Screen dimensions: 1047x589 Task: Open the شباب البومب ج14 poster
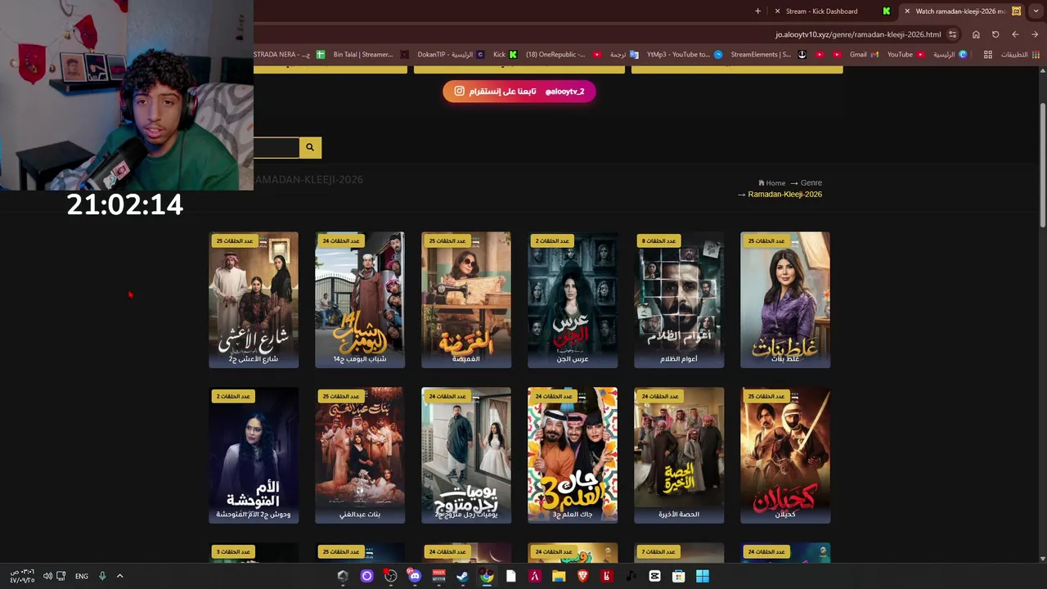coord(360,299)
